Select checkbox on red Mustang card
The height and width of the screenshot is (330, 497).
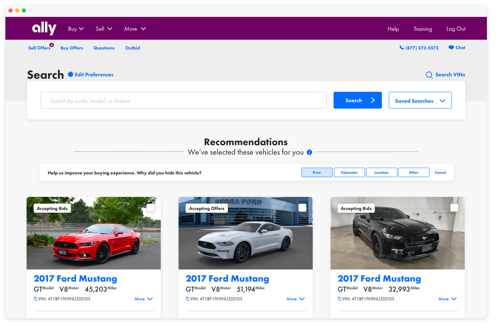[150, 208]
